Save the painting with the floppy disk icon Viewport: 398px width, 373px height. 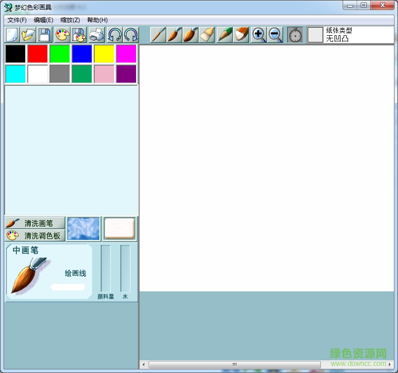tap(45, 35)
